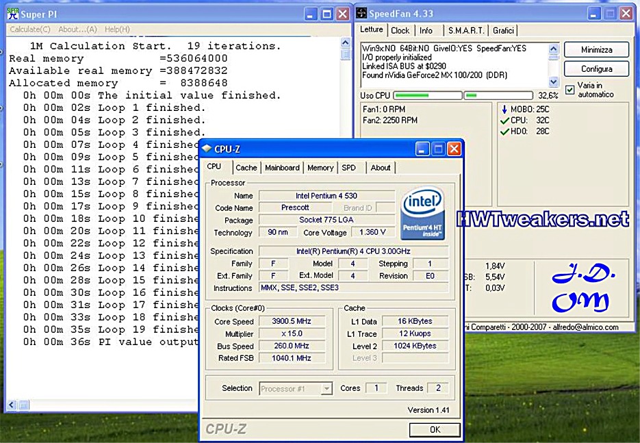Click the Bus Speed value 260.0 MHz

292,346
